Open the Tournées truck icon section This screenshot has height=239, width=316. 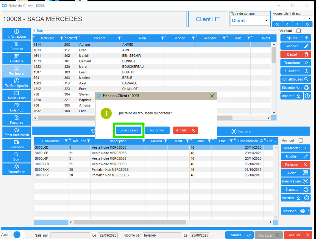pyautogui.click(x=17, y=144)
